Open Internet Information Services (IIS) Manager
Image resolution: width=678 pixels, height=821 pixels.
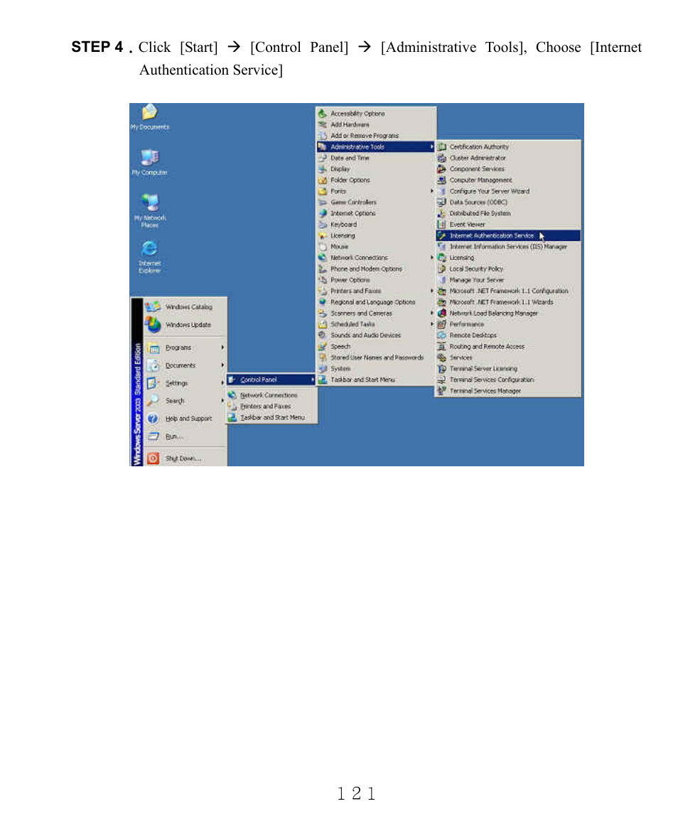pos(508,247)
